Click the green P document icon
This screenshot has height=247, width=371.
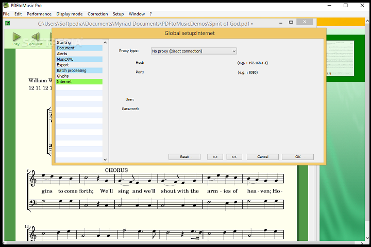point(7,23)
